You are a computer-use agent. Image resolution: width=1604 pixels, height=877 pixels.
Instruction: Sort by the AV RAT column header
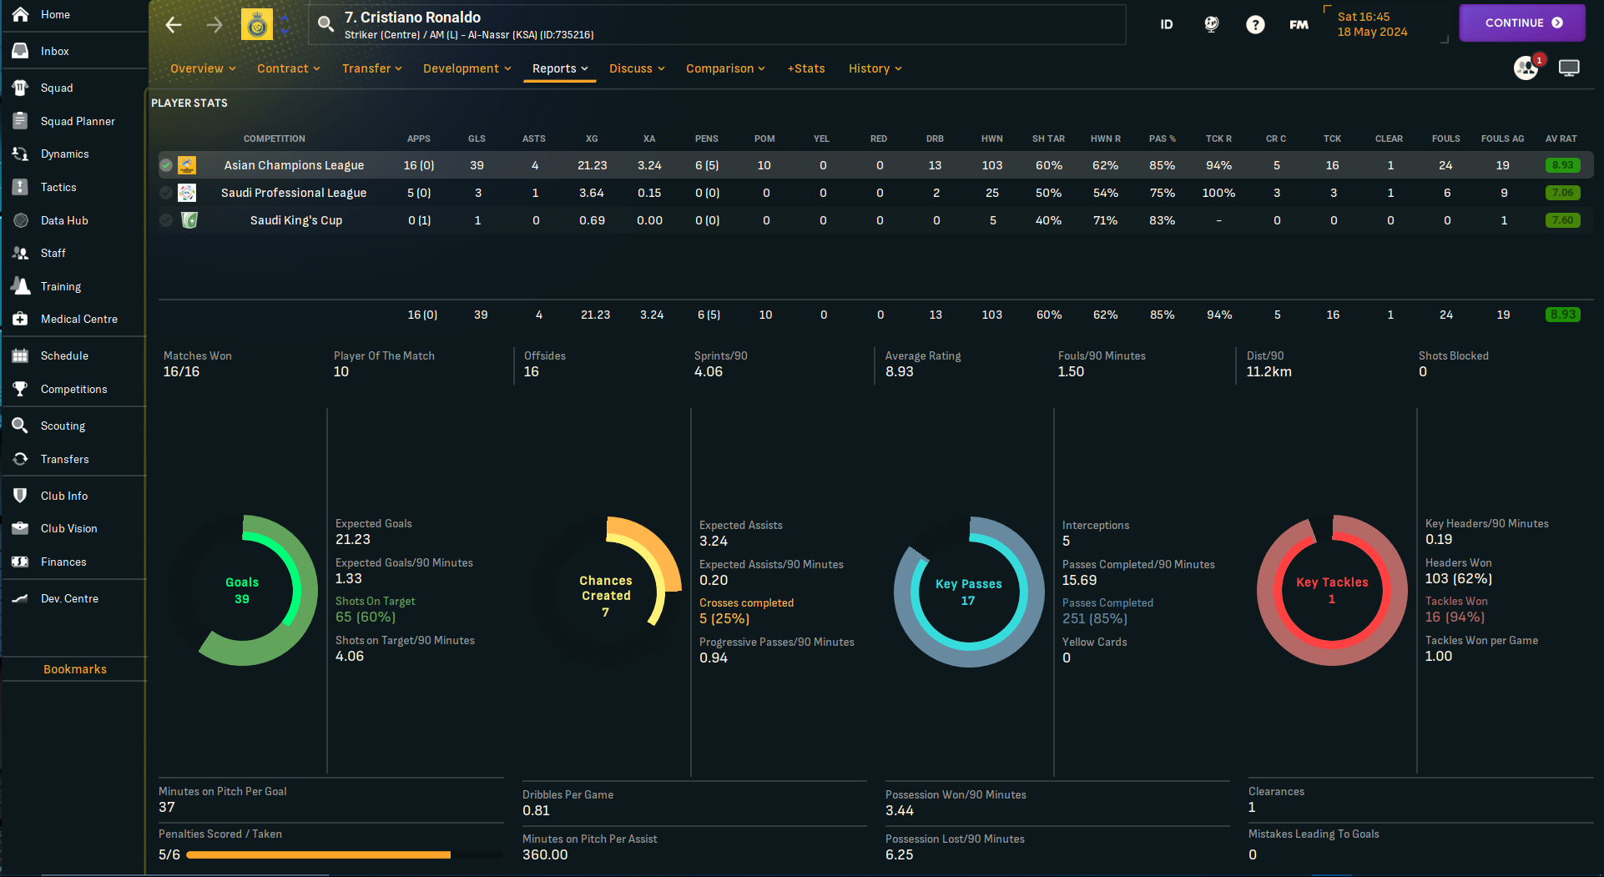(1561, 139)
